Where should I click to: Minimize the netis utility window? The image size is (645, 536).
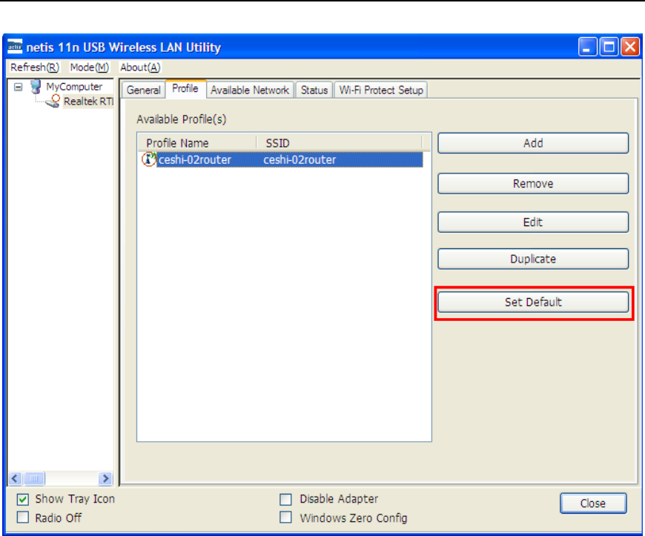[x=587, y=47]
